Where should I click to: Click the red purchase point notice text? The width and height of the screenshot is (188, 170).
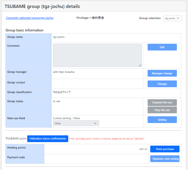pos(107,139)
